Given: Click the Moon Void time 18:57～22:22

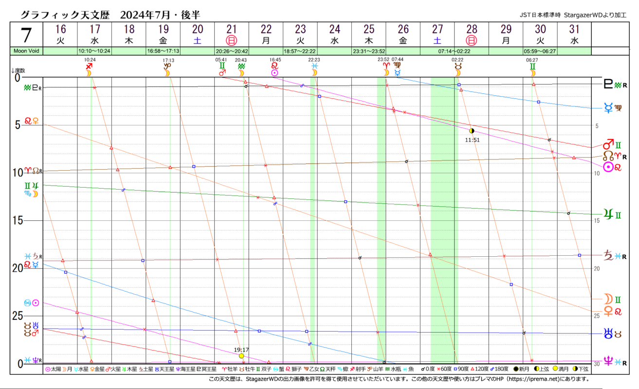Looking at the screenshot, I should pyautogui.click(x=300, y=51).
